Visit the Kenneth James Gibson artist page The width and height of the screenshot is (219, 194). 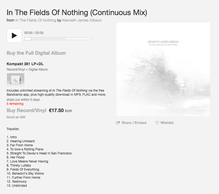pos(82,20)
